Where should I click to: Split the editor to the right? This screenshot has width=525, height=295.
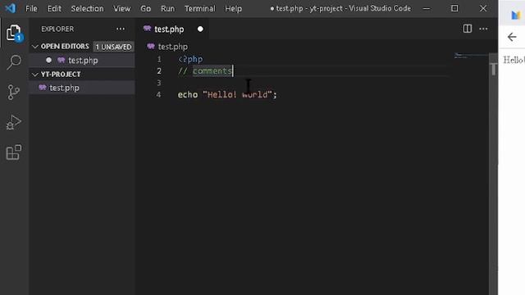point(468,29)
